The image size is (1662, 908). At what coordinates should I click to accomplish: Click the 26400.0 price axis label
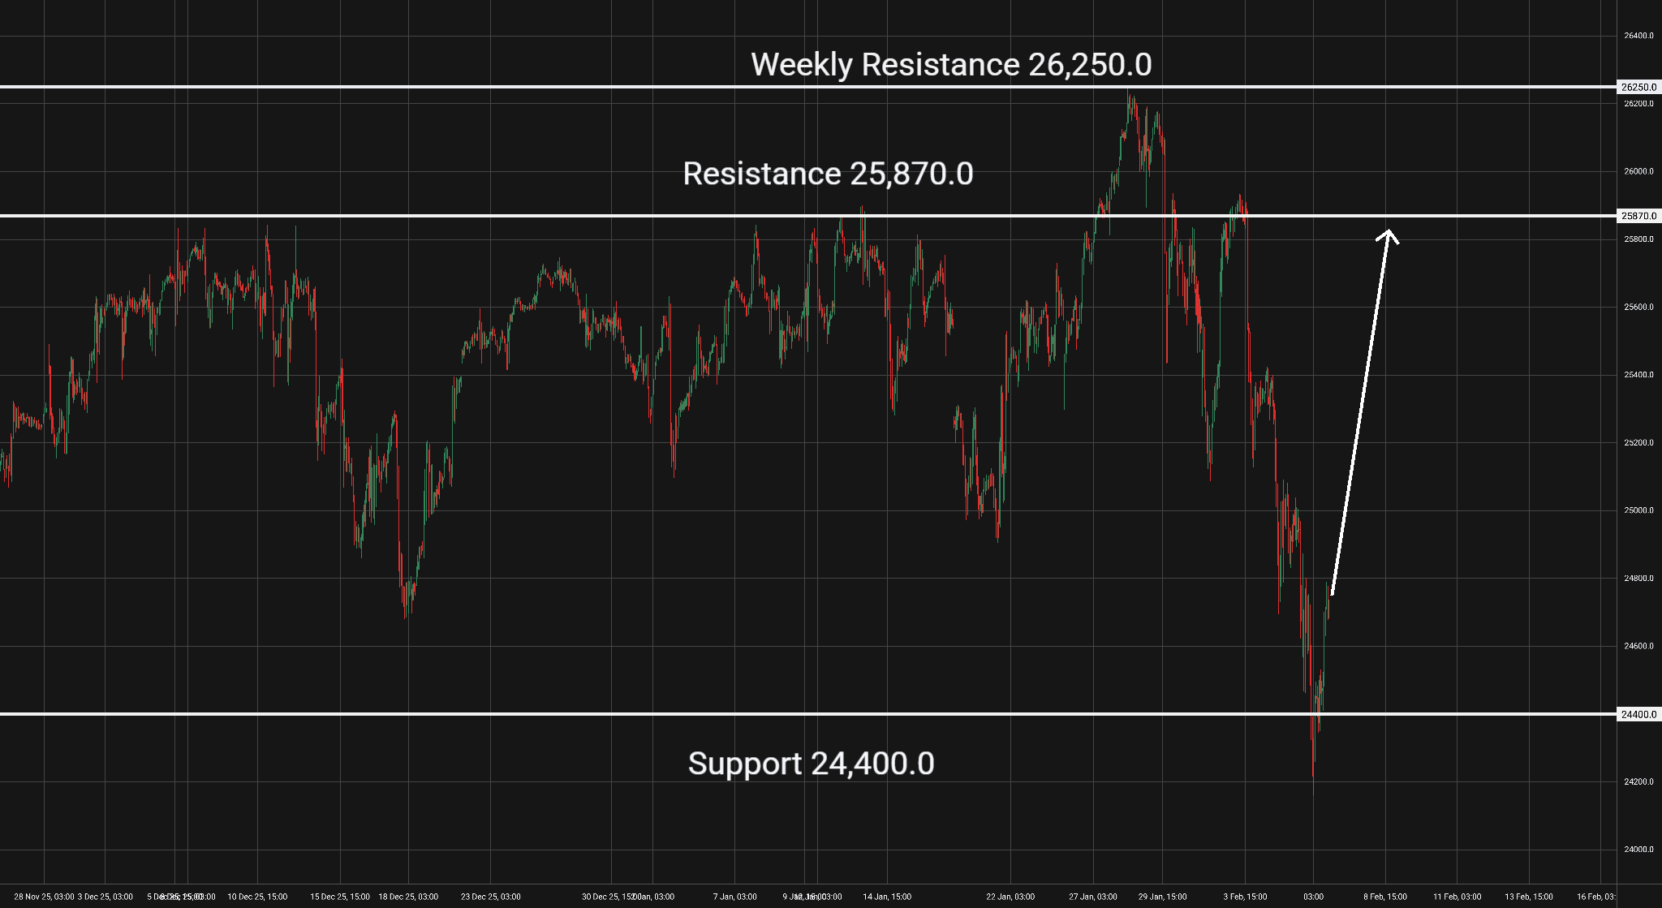coord(1638,36)
